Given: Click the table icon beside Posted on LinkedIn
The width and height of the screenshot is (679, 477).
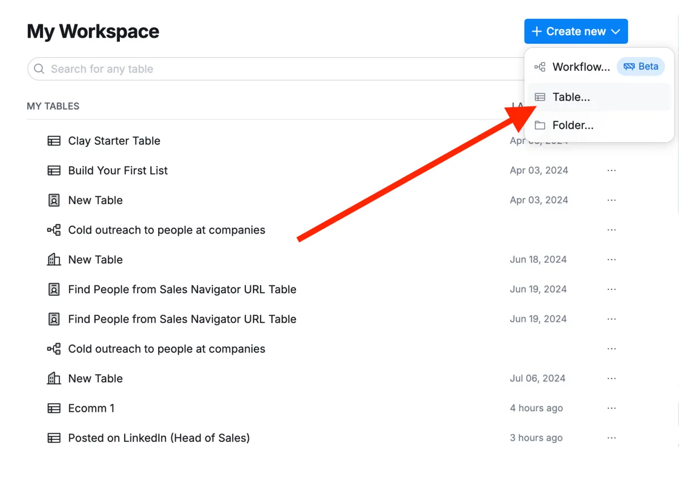Looking at the screenshot, I should pyautogui.click(x=54, y=438).
